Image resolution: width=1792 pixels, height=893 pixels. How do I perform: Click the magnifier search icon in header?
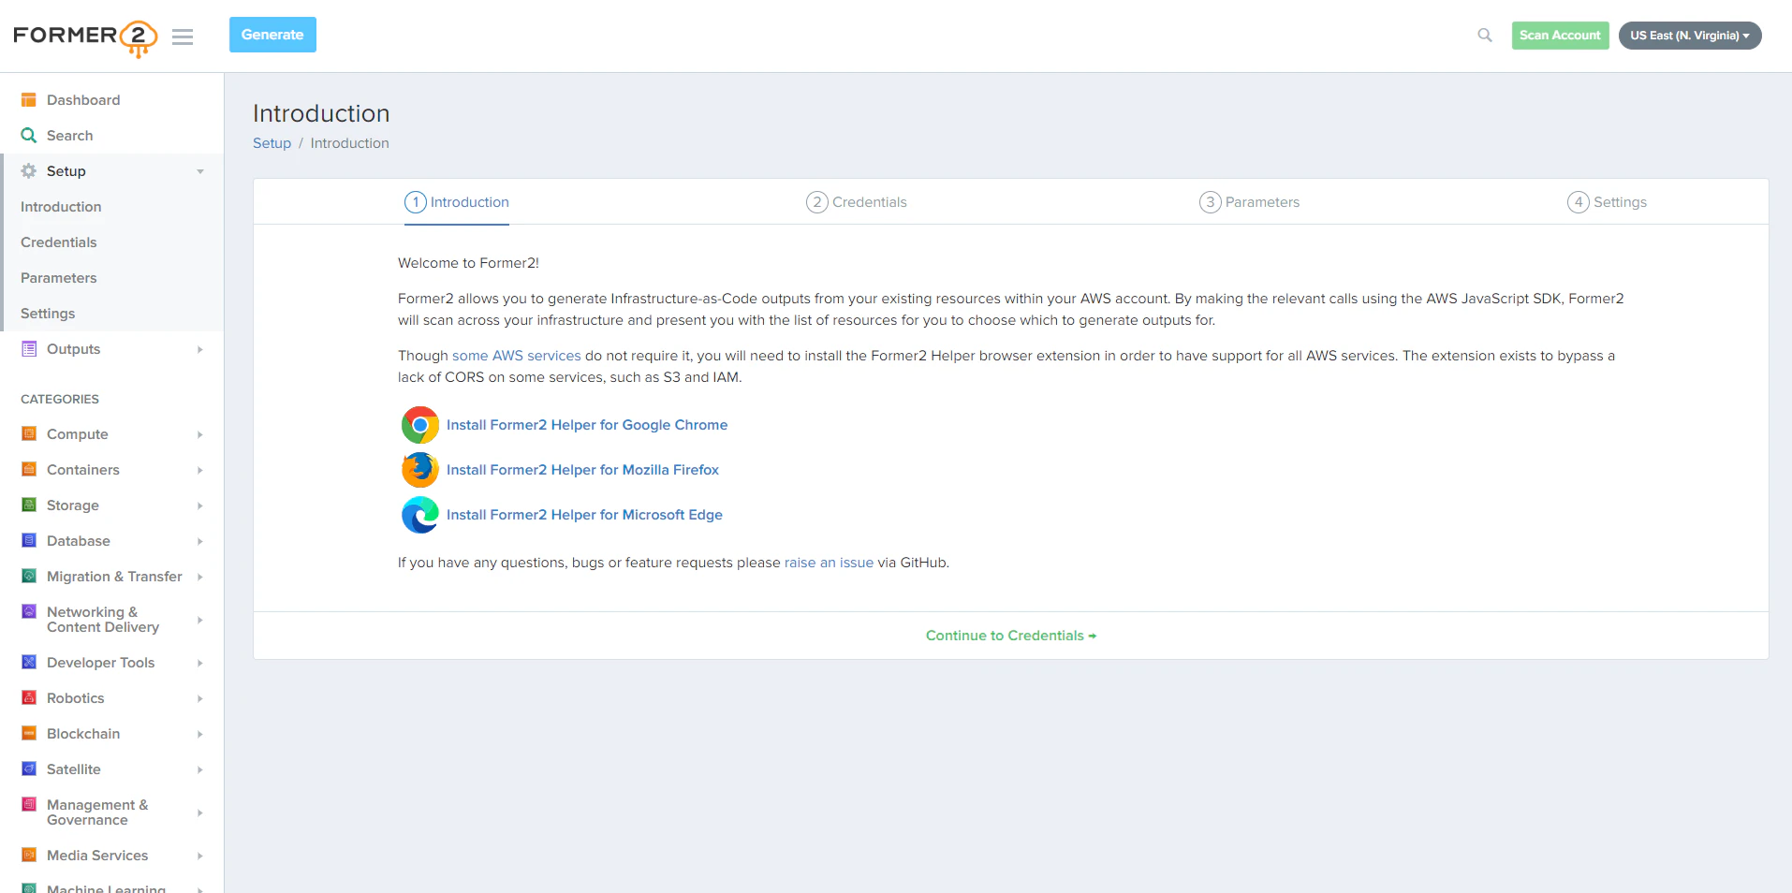1485,36
